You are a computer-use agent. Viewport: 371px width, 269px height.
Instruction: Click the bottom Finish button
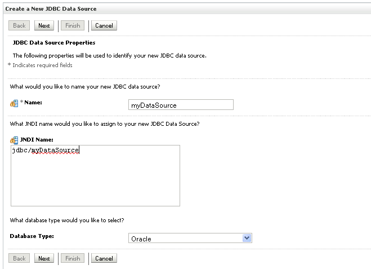73,258
